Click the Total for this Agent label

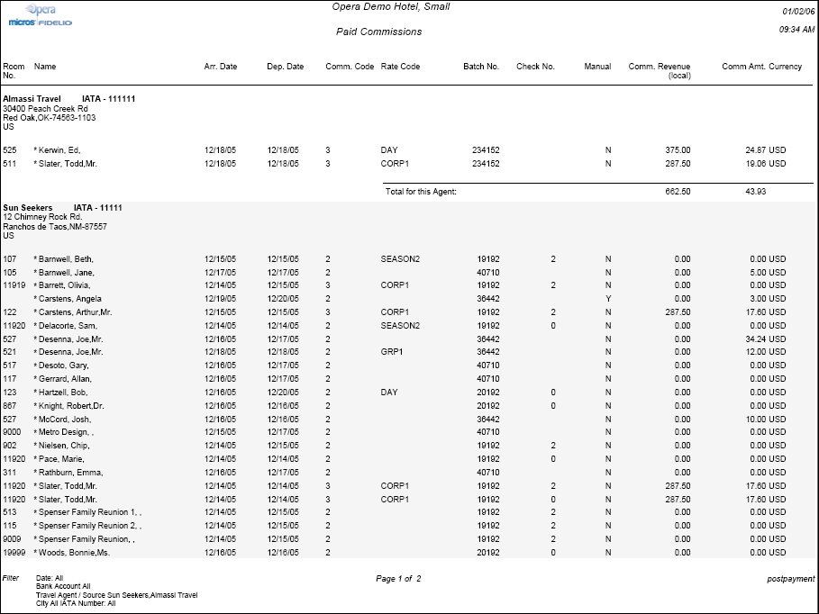point(421,191)
